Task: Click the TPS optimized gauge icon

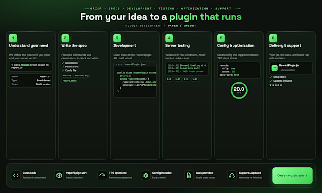Action: (102, 176)
